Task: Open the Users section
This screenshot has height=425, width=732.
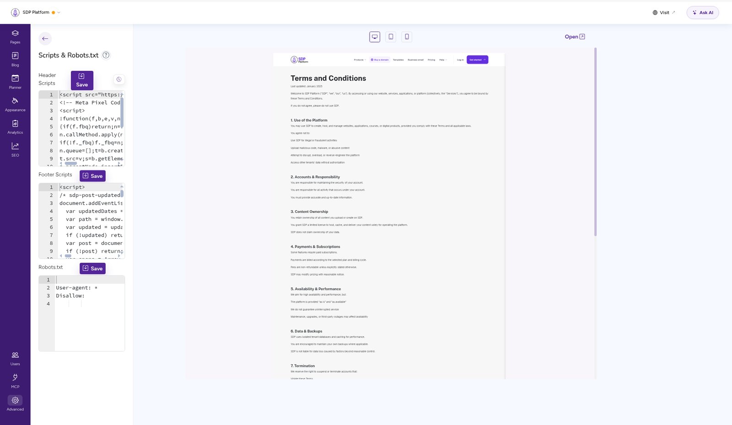Action: tap(15, 359)
